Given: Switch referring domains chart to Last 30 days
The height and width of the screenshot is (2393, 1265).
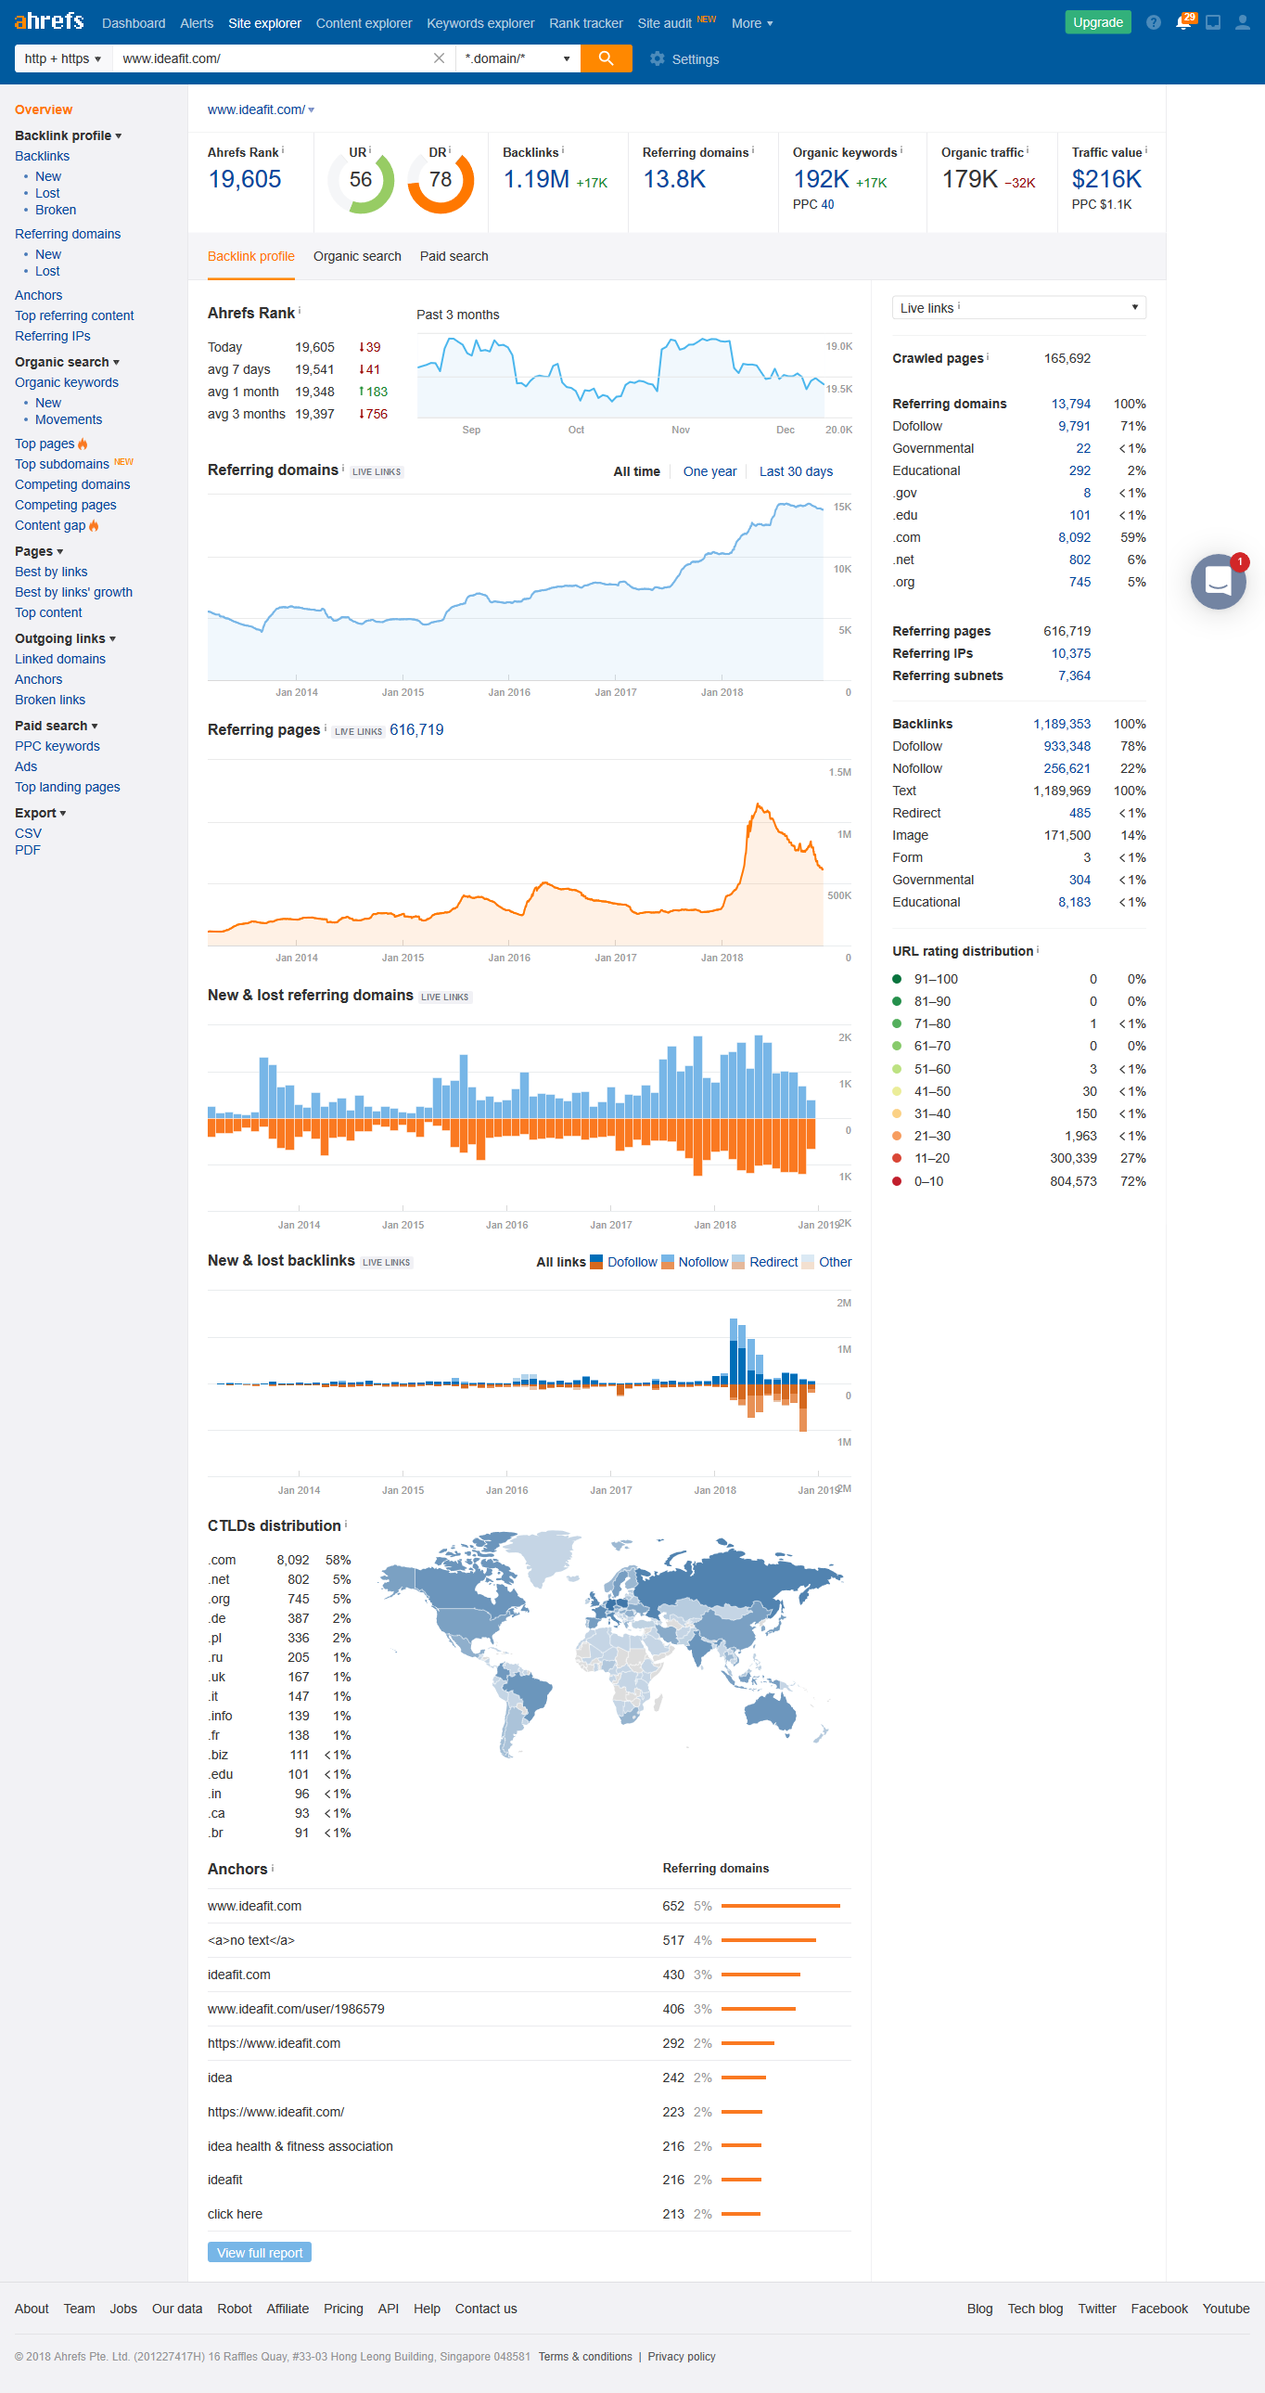Looking at the screenshot, I should pyautogui.click(x=795, y=472).
